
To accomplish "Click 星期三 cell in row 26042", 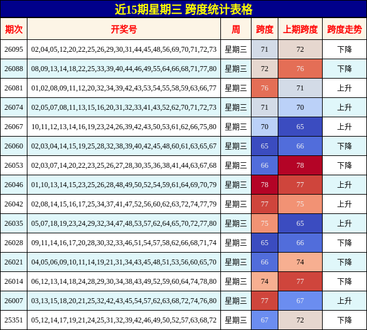I will [x=236, y=204].
